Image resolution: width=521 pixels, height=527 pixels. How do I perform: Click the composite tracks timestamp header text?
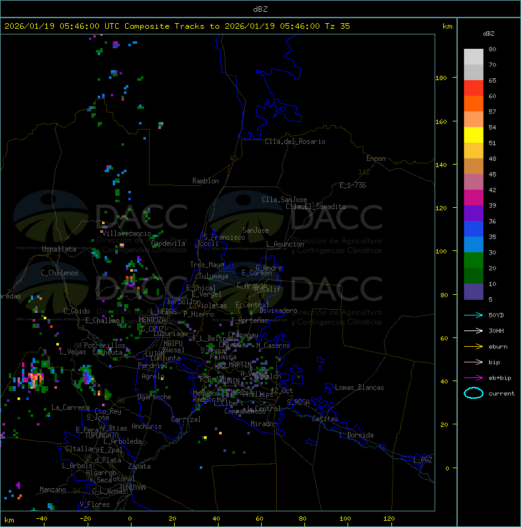click(177, 26)
